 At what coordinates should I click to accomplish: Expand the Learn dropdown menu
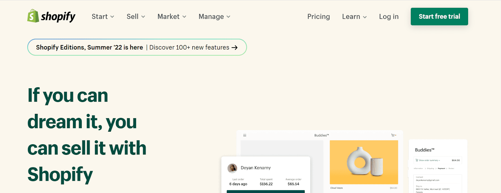point(354,17)
